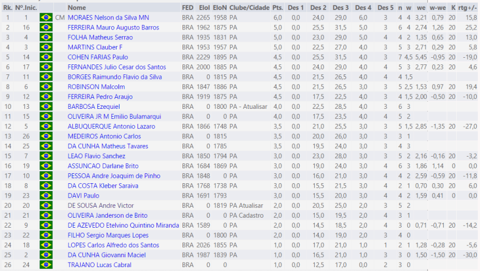Viewport: 480px width, 271px height.
Task: Click the Brazil flag beside ASSUNCAO Darlane Brito
Action: (x=46, y=166)
